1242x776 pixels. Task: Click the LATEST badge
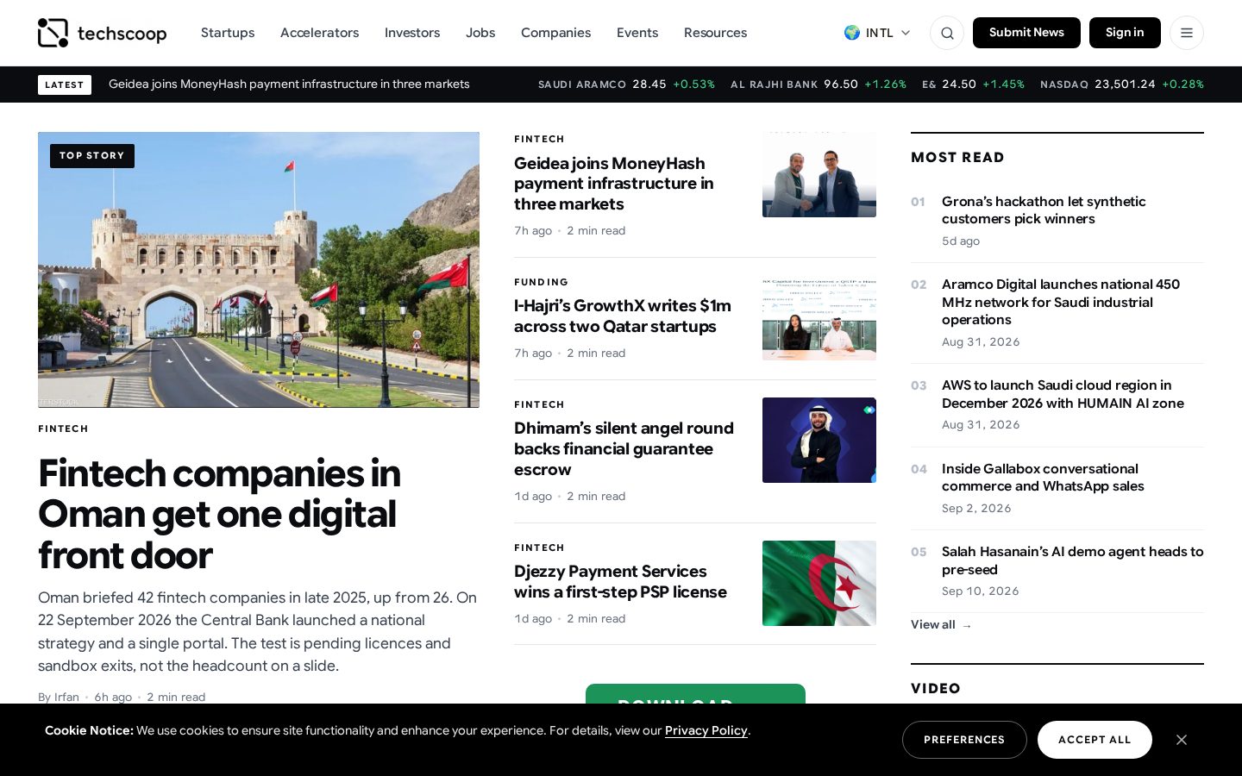click(x=65, y=84)
